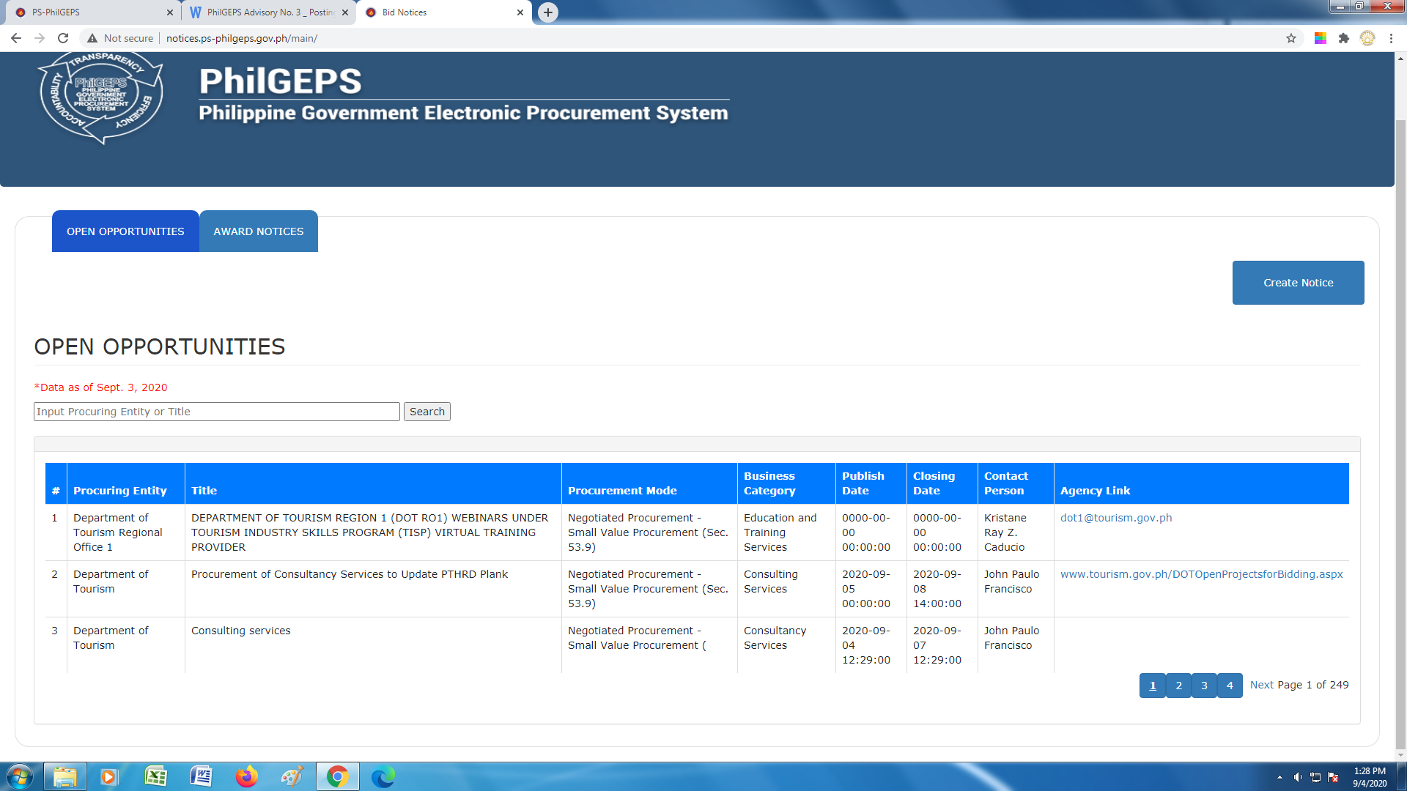Click the page vertical scrollbar

click(1400, 436)
